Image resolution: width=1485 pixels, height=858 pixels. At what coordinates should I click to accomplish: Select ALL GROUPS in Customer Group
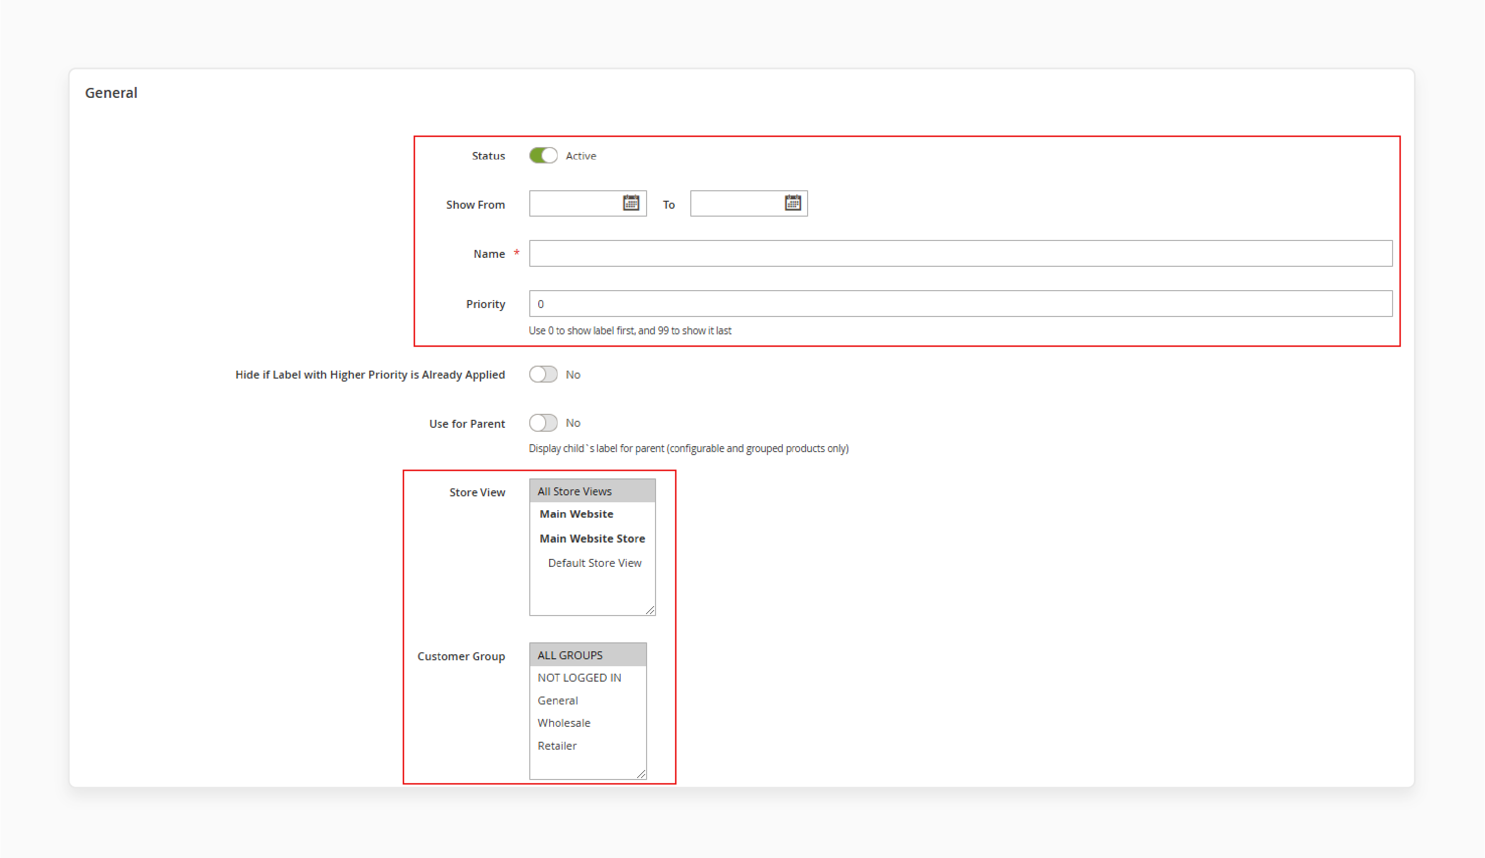pyautogui.click(x=588, y=655)
